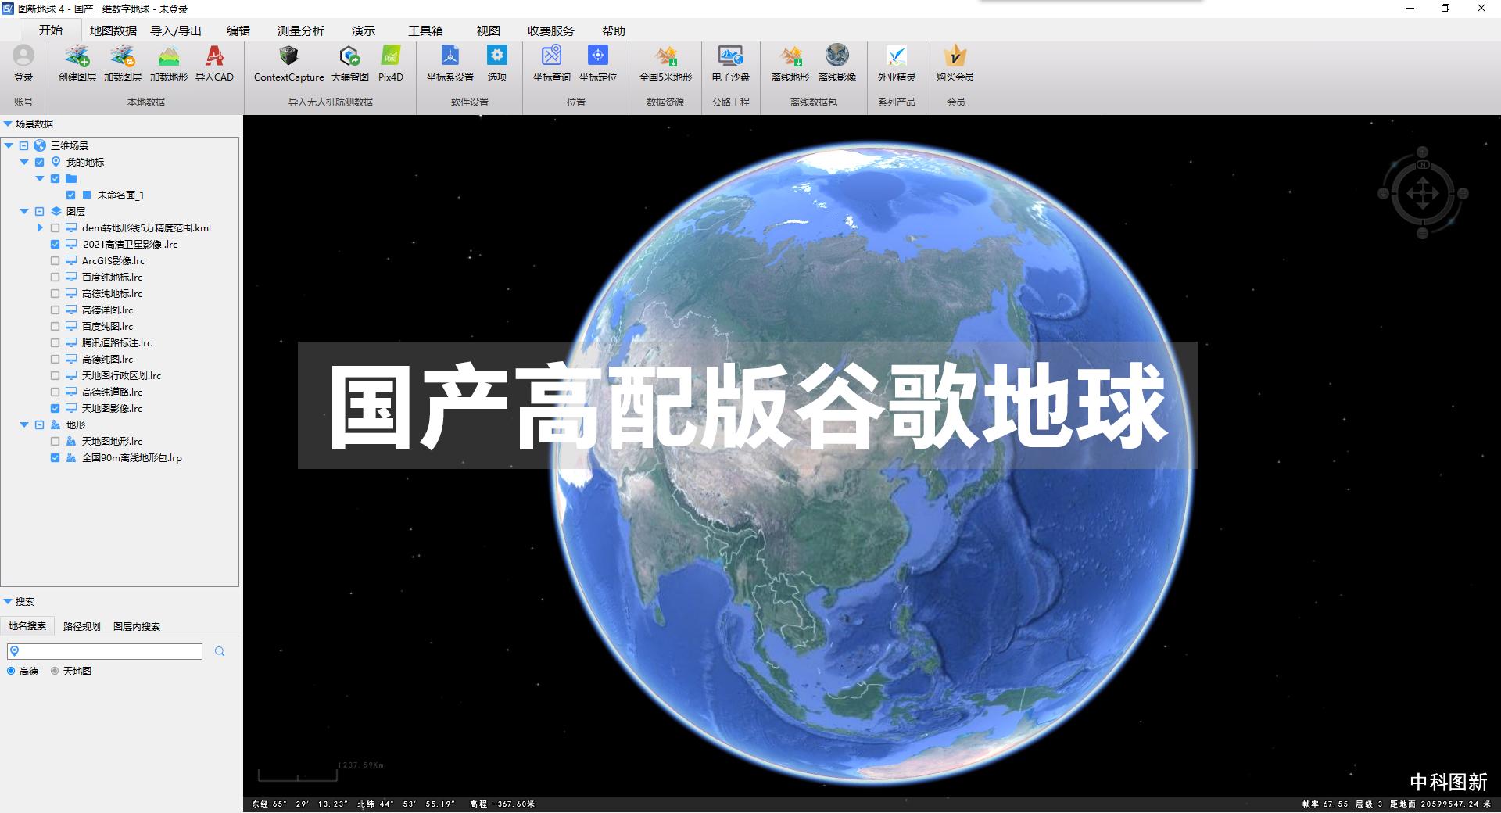Select the 高德 search radio button
1501x813 pixels.
click(x=11, y=671)
